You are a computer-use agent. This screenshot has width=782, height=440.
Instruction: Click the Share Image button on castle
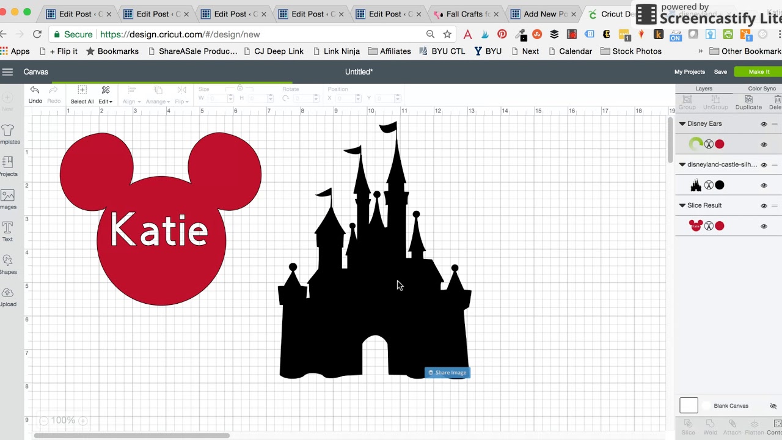tap(447, 372)
